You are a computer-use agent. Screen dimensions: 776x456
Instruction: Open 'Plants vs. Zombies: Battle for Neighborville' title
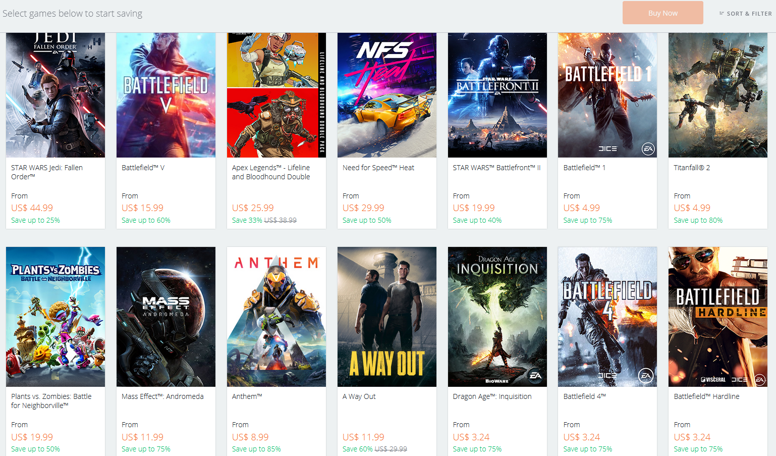tap(51, 401)
